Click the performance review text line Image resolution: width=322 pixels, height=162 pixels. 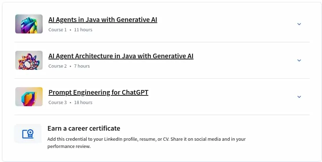pyautogui.click(x=69, y=146)
